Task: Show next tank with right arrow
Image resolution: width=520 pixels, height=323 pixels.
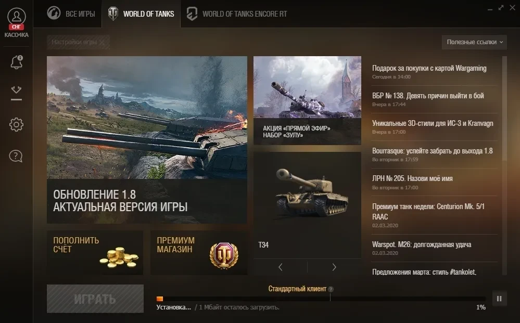Action: pyautogui.click(x=334, y=267)
